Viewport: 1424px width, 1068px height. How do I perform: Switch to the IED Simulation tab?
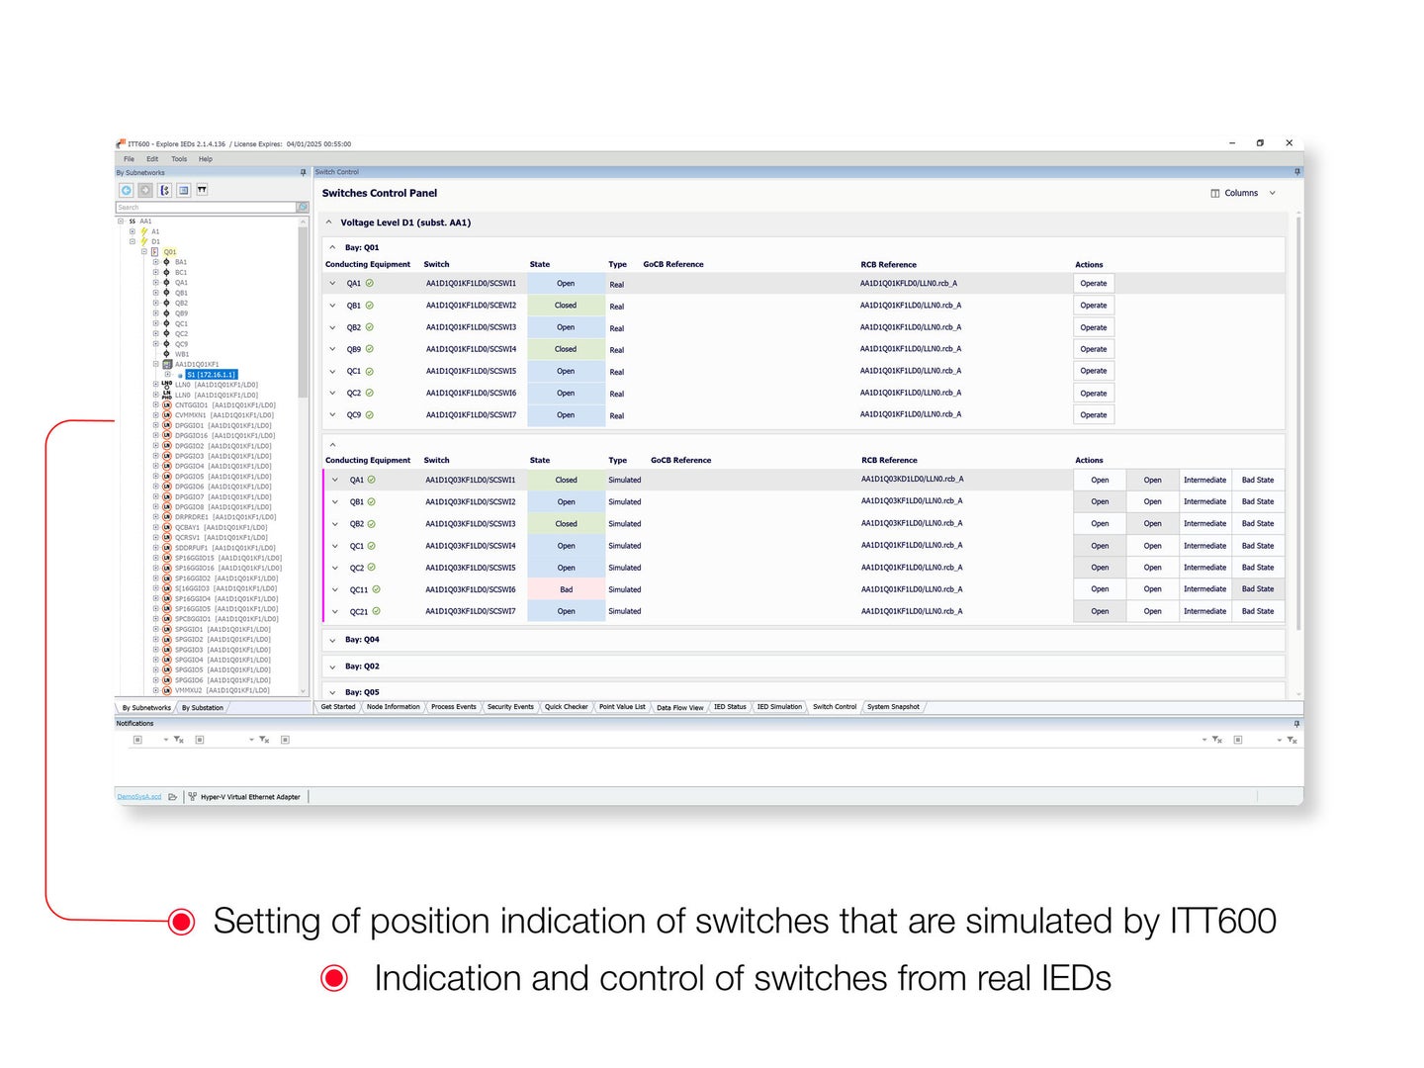pyautogui.click(x=780, y=707)
